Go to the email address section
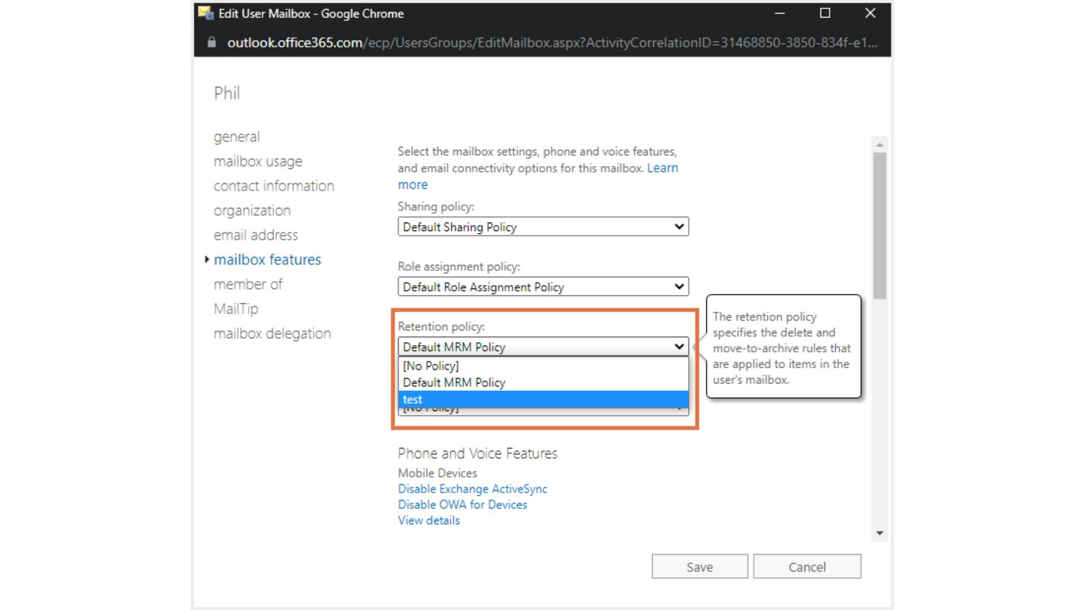Screen dimensions: 1085x610 (255, 235)
